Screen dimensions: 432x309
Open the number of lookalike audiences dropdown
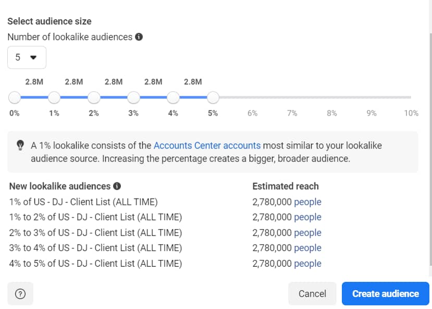[27, 57]
